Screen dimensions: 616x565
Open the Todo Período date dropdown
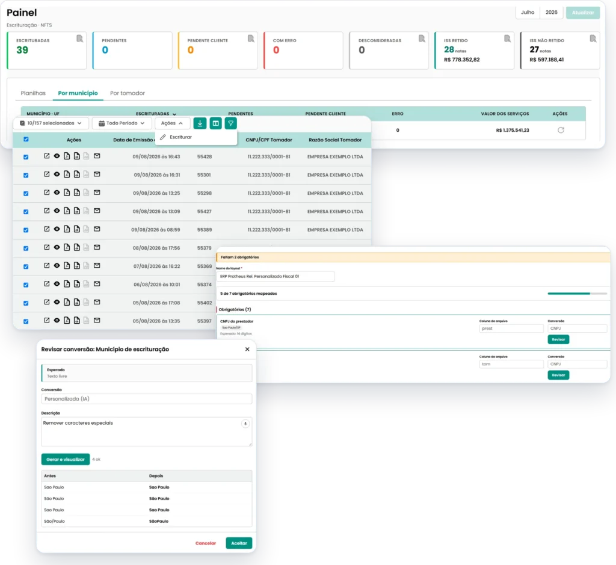coord(122,123)
